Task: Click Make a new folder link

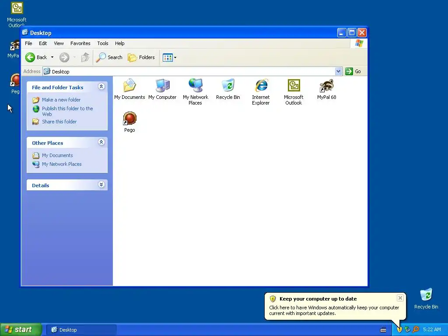Action: [61, 100]
